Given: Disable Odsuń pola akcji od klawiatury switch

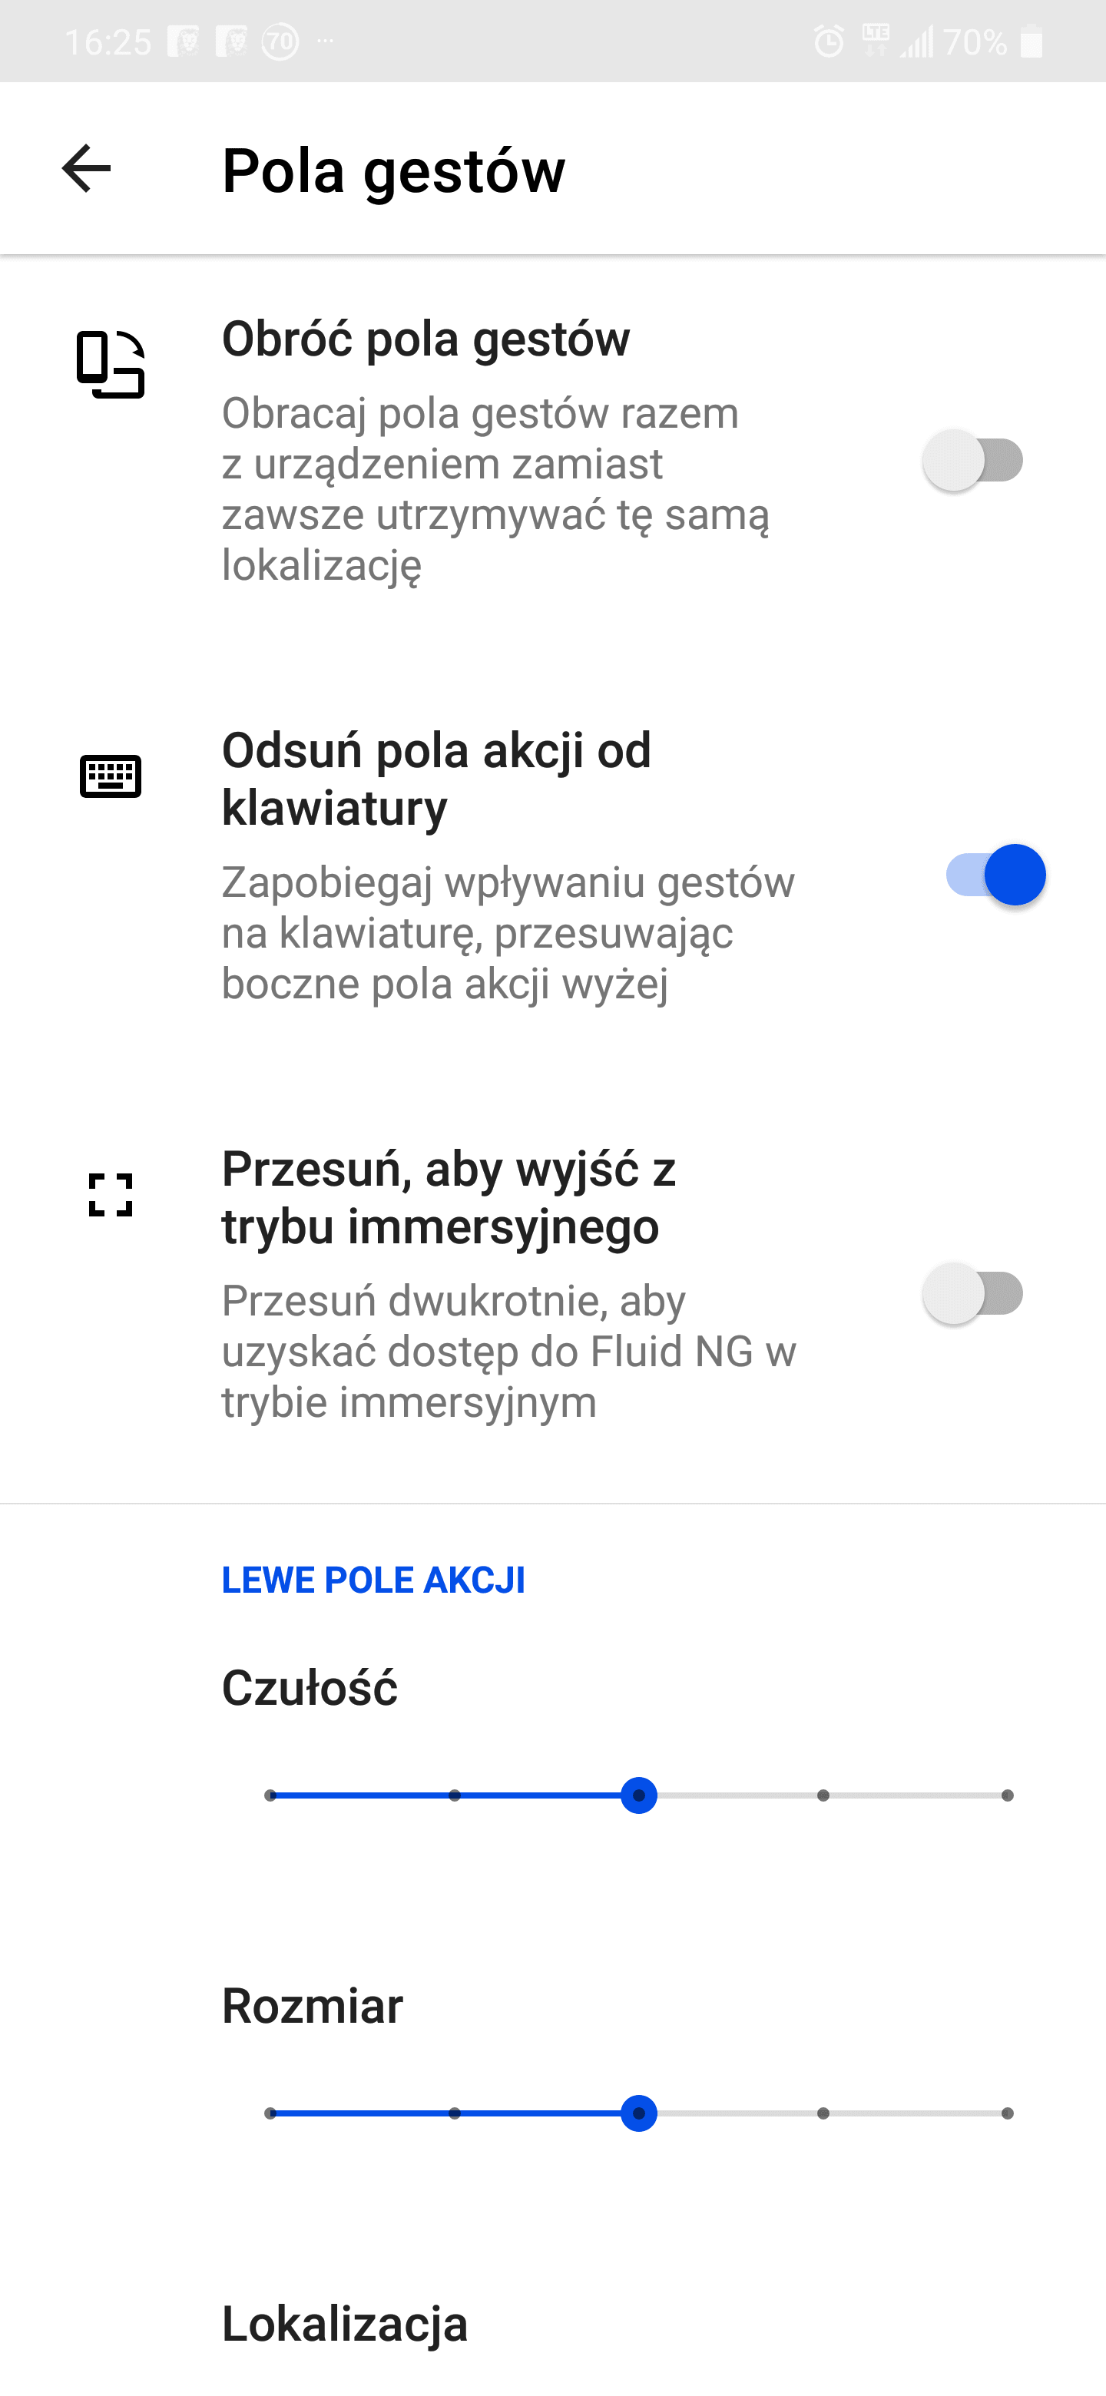Looking at the screenshot, I should click(995, 875).
